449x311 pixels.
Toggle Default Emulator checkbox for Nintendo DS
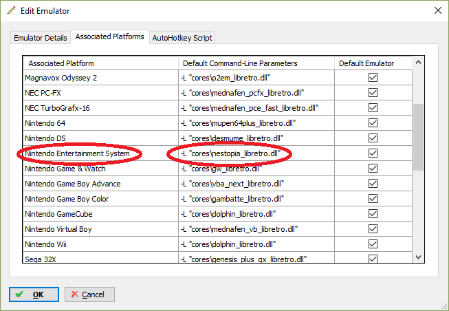[x=373, y=138]
